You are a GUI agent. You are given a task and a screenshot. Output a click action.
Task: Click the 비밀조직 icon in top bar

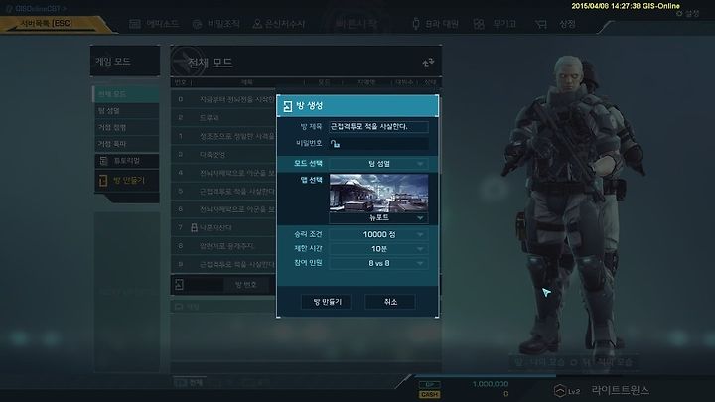(x=197, y=24)
